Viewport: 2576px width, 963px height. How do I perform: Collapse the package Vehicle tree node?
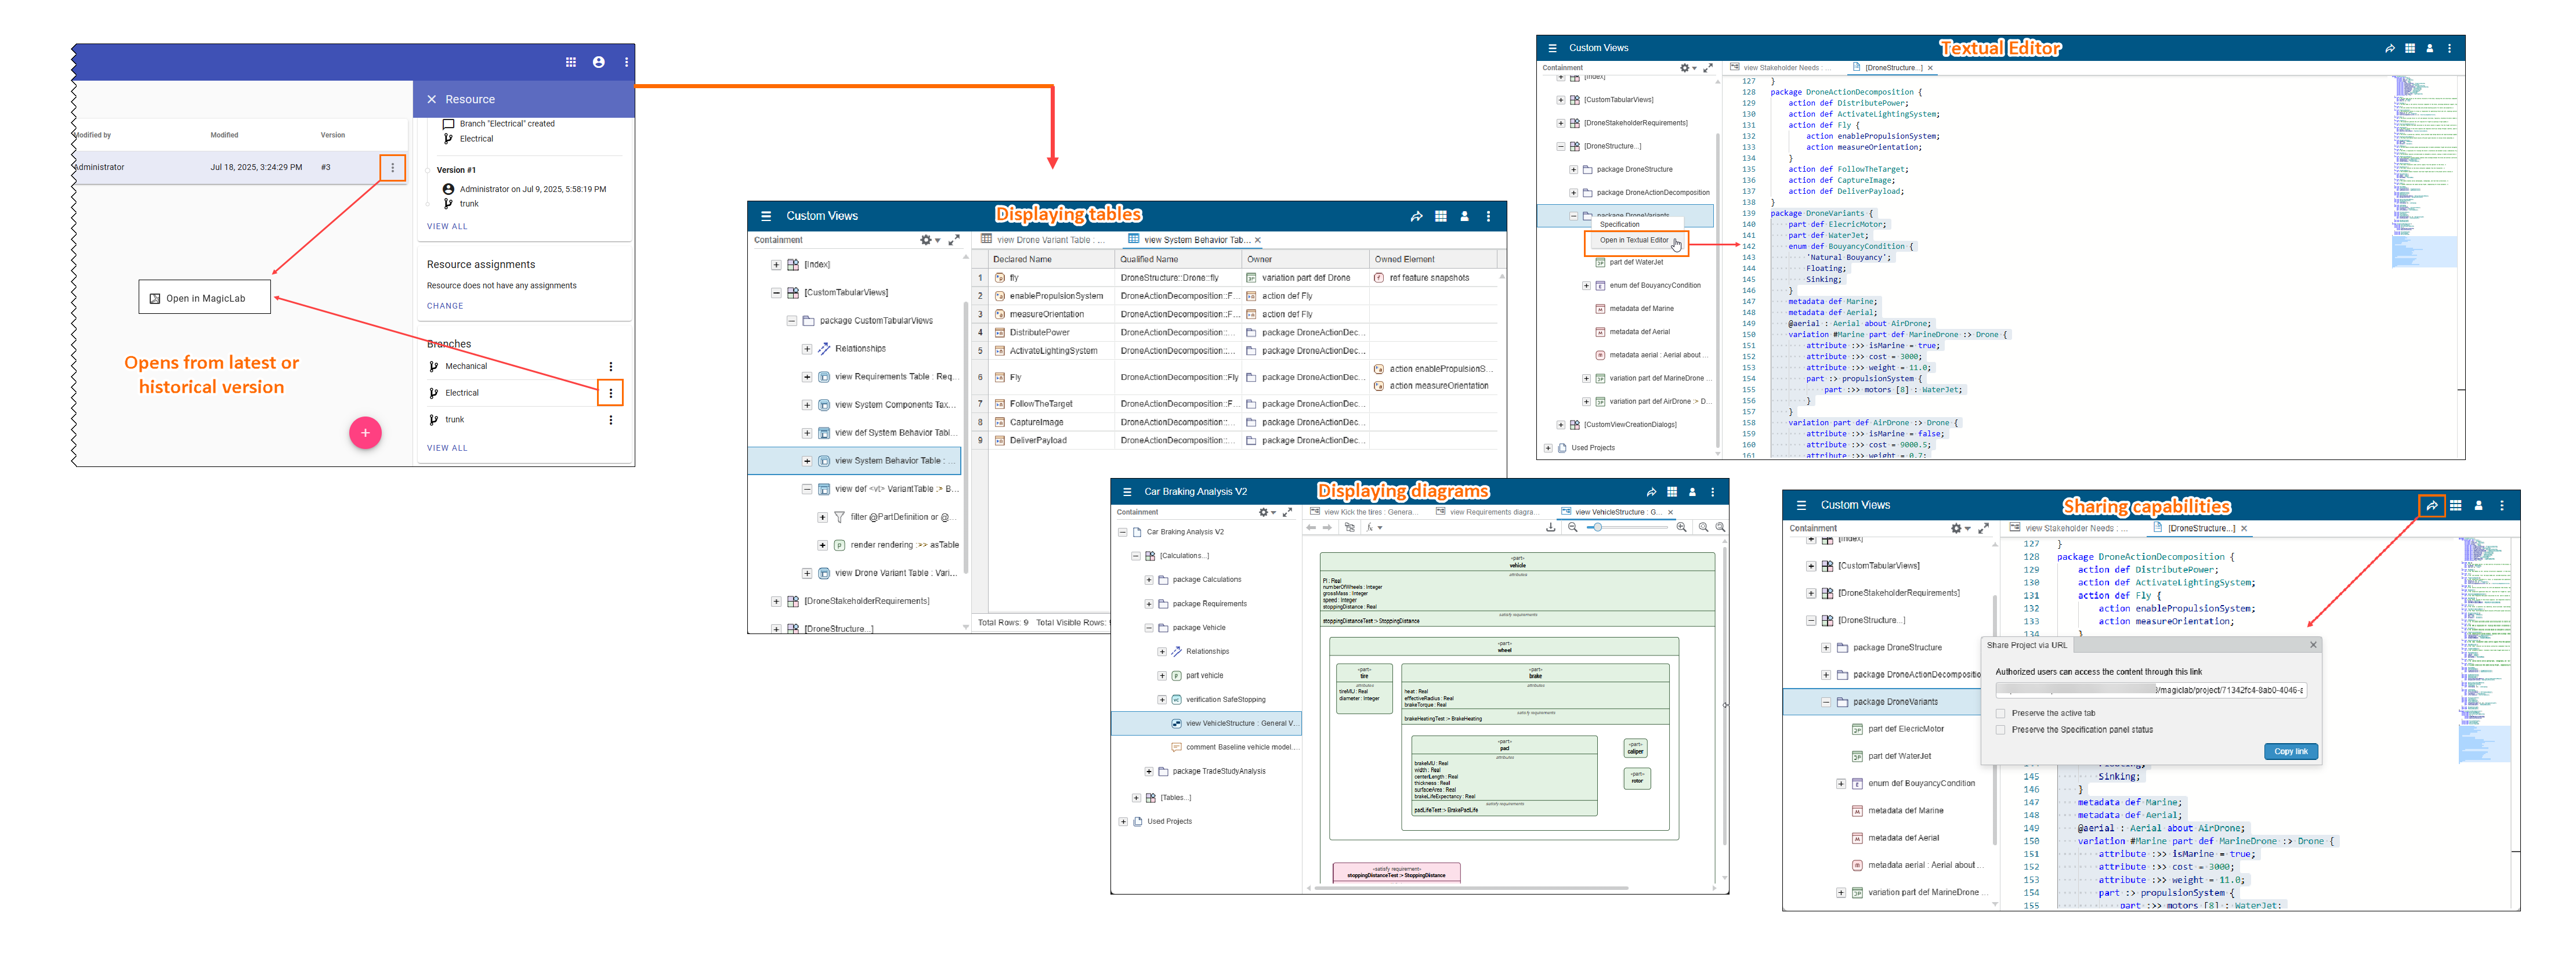pyautogui.click(x=1149, y=628)
